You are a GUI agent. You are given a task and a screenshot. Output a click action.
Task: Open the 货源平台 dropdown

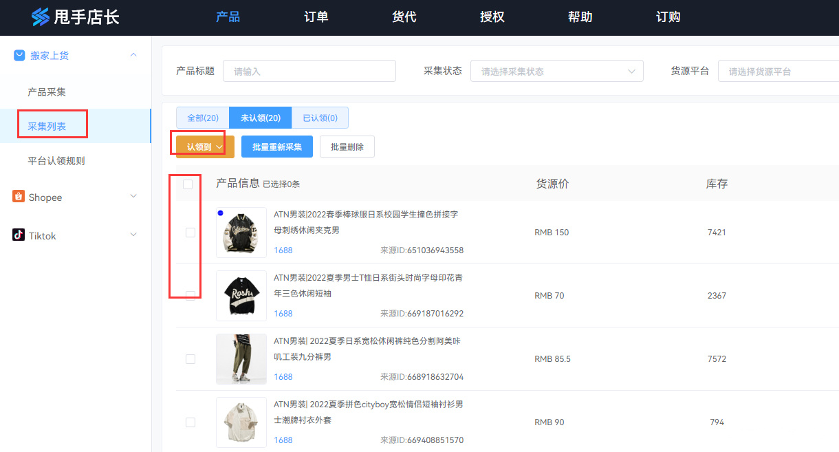click(x=778, y=71)
